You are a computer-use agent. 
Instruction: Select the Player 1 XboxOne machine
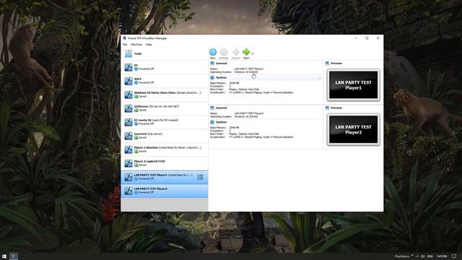click(165, 149)
